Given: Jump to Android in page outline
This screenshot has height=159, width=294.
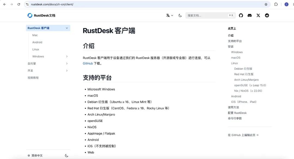Looking at the screenshot, I should pyautogui.click(x=236, y=96).
